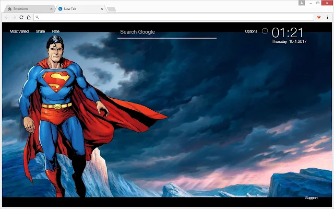334x209 pixels.
Task: Click the red Superman extension icon
Action: click(319, 17)
